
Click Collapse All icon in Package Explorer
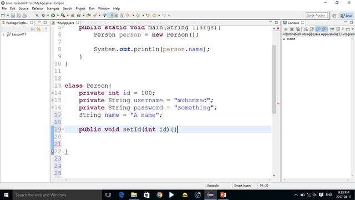(x=33, y=29)
